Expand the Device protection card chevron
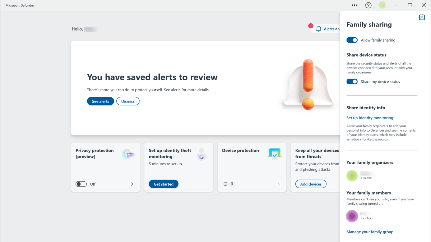431x242 pixels. click(x=279, y=184)
